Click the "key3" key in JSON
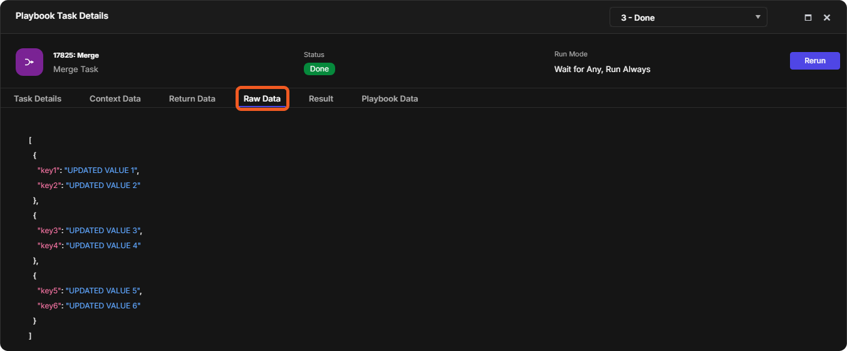The width and height of the screenshot is (847, 351). pos(49,231)
